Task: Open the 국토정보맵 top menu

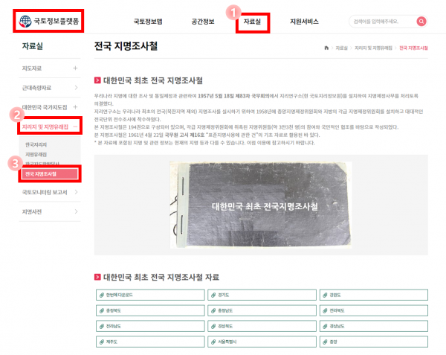Action: 148,22
